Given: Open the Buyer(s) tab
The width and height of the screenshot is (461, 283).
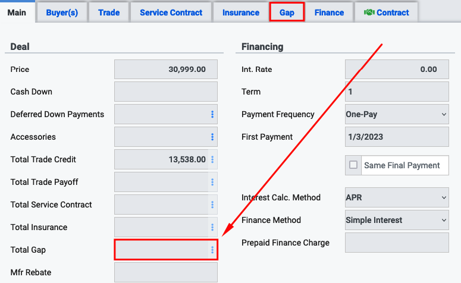Looking at the screenshot, I should [62, 12].
